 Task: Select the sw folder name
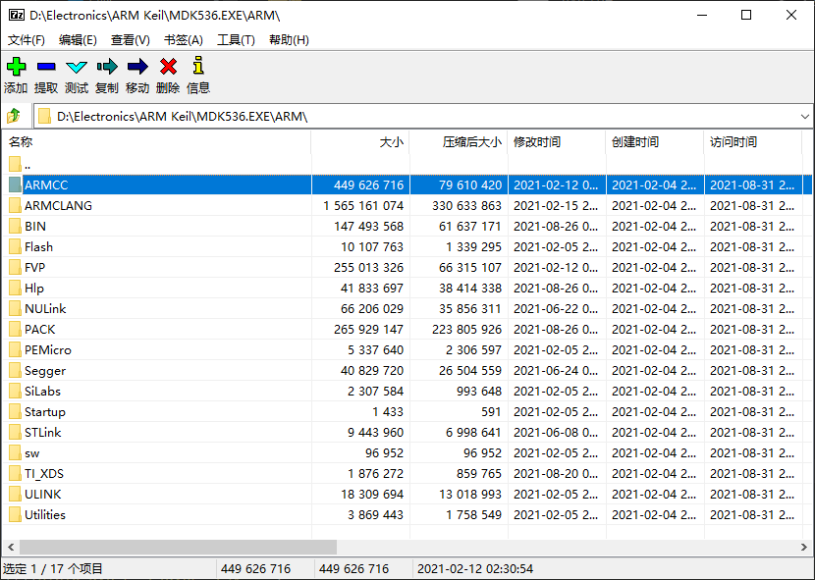tap(32, 453)
